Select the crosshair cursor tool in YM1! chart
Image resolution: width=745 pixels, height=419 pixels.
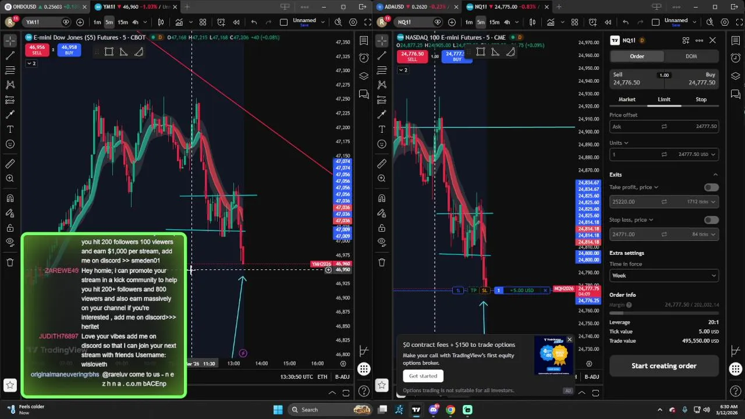(10, 41)
